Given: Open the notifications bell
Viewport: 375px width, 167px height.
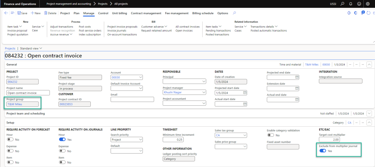Looking at the screenshot, I should click(350, 4).
